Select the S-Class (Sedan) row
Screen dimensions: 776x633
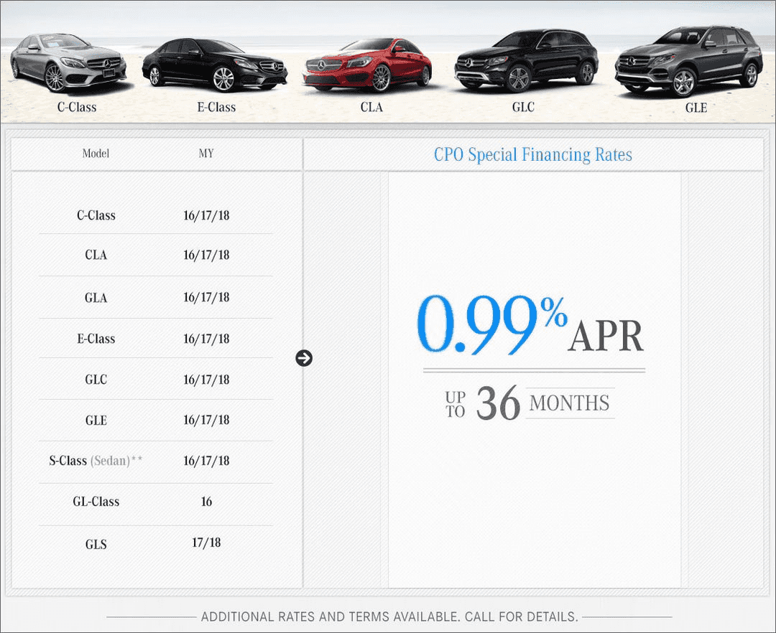click(x=156, y=461)
